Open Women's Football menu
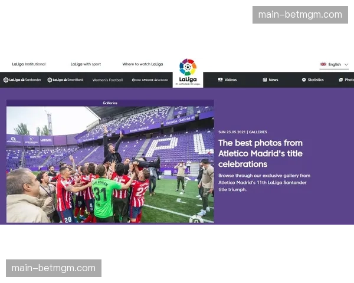 click(x=107, y=80)
